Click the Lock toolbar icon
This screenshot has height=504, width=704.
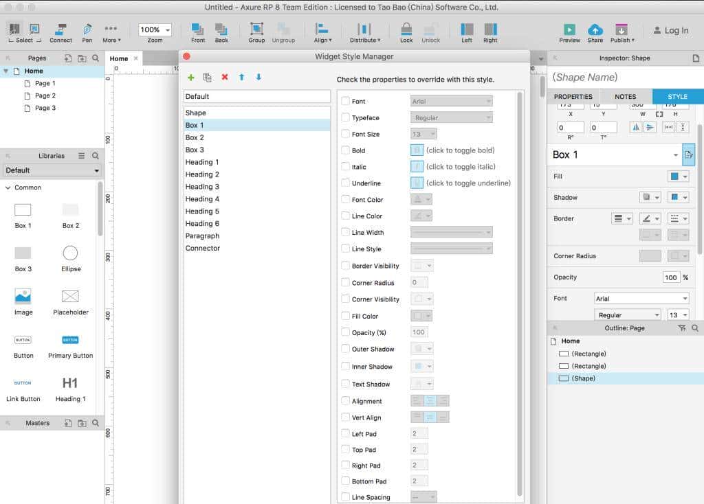click(406, 32)
